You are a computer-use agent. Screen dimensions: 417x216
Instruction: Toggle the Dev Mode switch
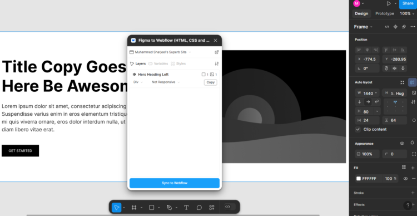pos(230,207)
